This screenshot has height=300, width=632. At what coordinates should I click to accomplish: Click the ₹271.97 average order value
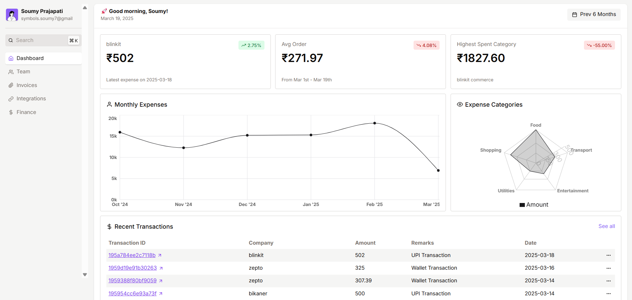click(x=302, y=58)
